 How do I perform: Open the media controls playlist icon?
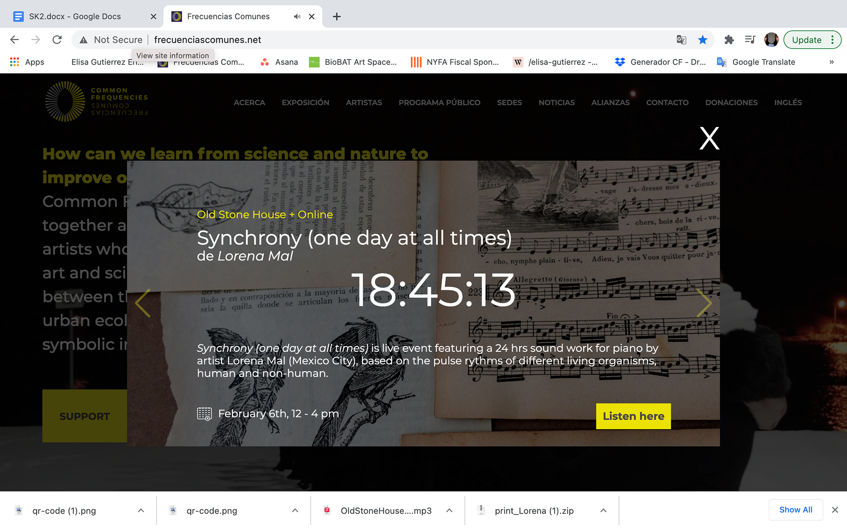click(750, 40)
